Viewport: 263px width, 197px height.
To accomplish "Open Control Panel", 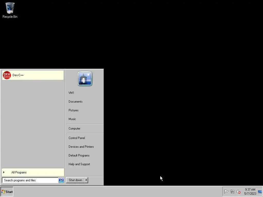I will click(x=85, y=138).
